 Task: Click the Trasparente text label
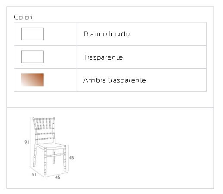click(x=103, y=57)
